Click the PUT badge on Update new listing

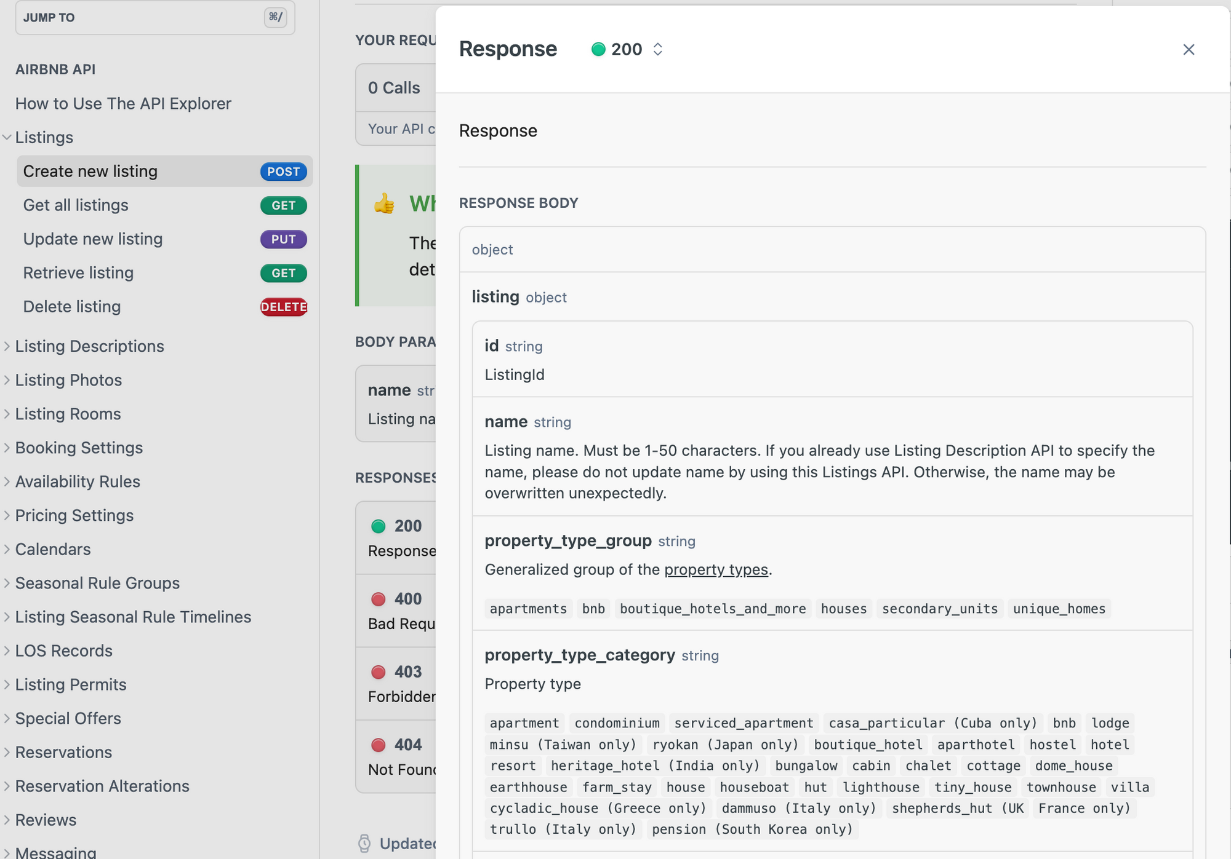pyautogui.click(x=284, y=239)
